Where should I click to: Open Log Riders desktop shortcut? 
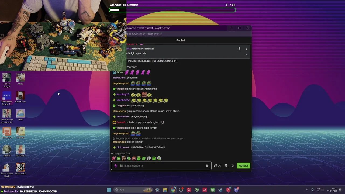[x=20, y=151]
